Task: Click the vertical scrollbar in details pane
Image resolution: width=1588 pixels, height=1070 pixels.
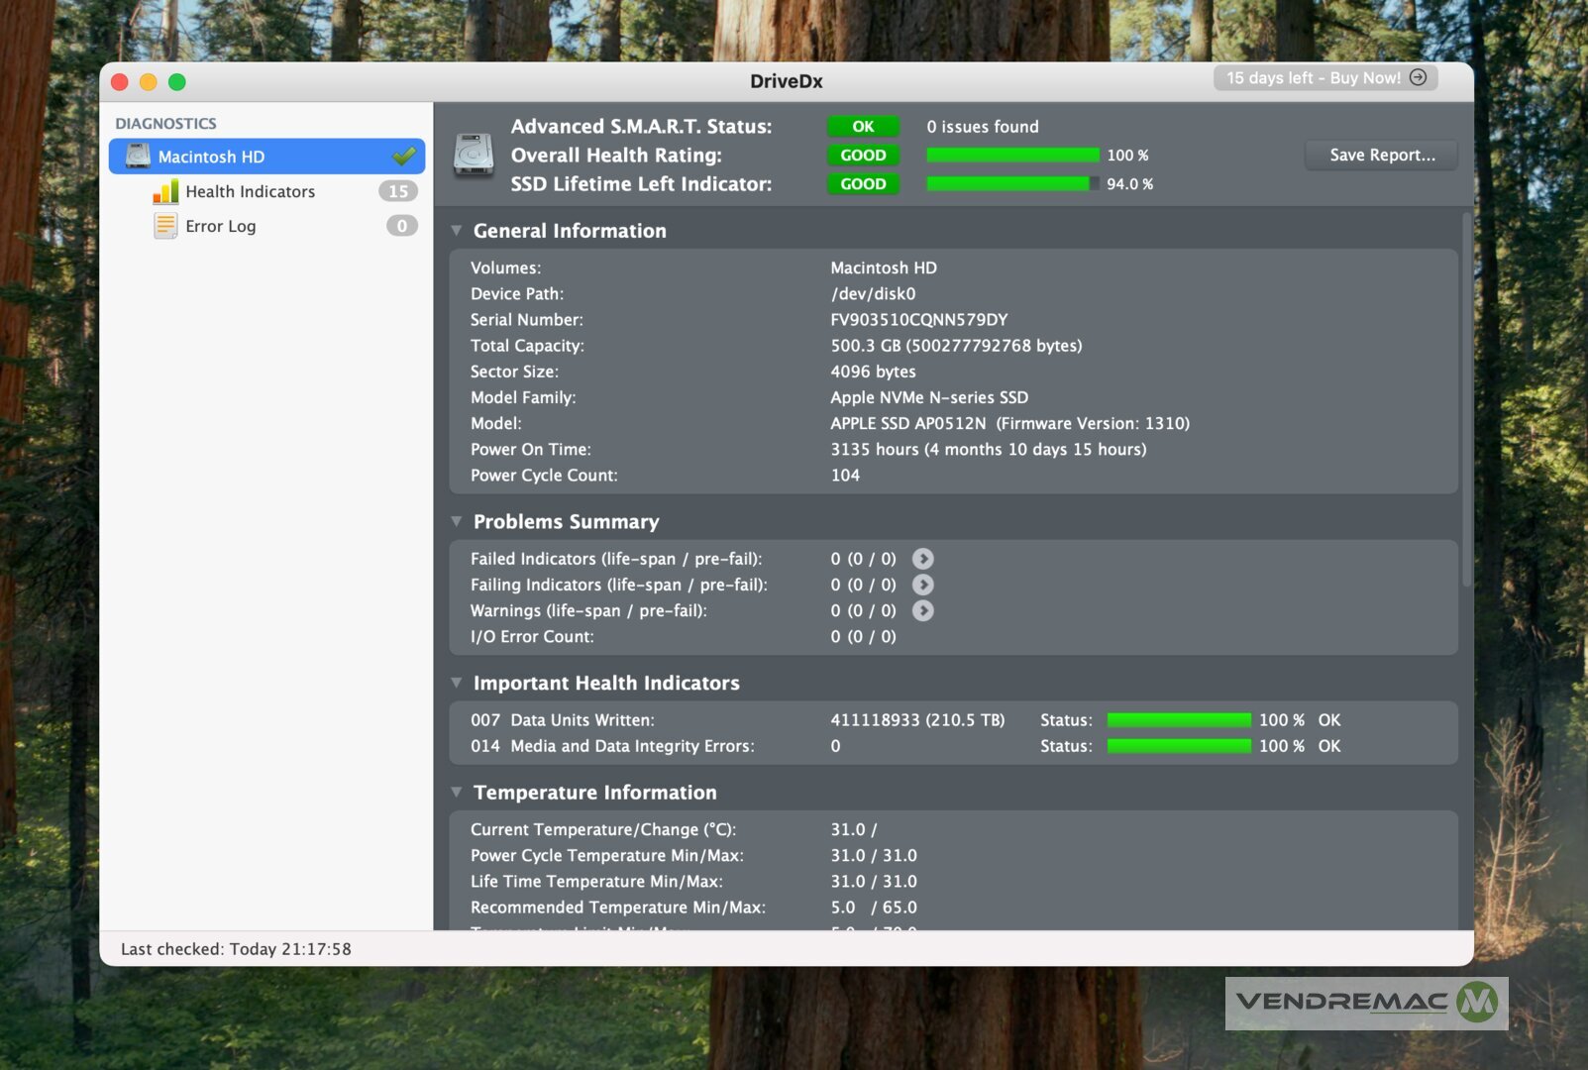Action: pos(1466,396)
